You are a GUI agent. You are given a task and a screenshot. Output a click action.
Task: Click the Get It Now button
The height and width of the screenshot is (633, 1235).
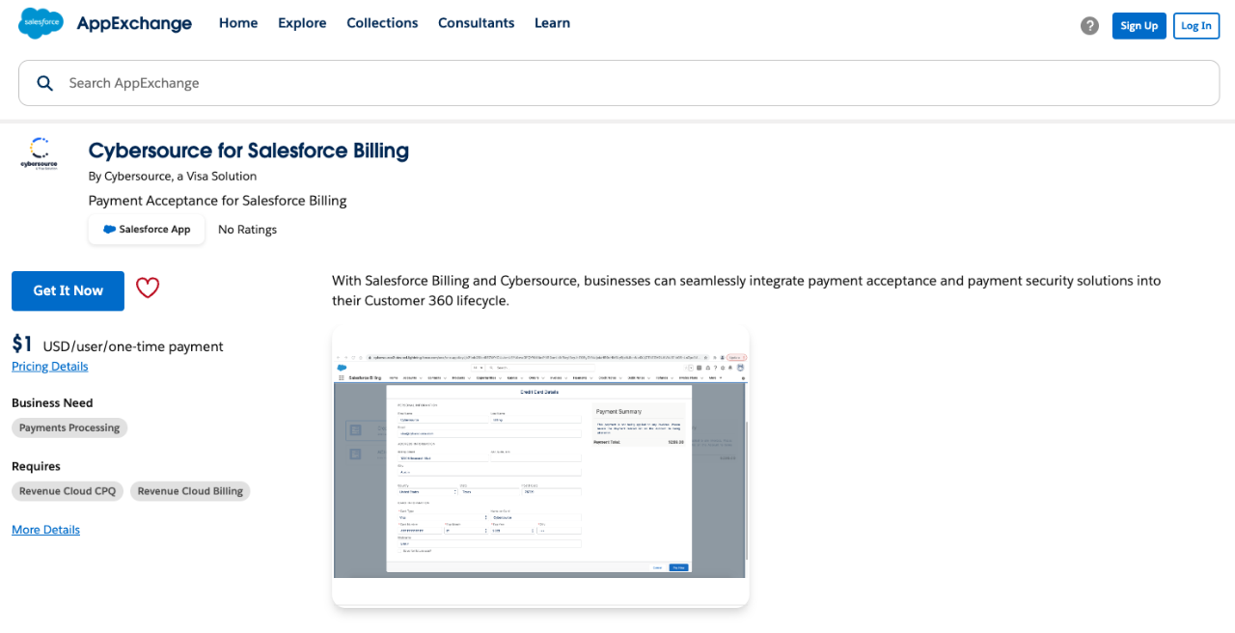click(68, 290)
